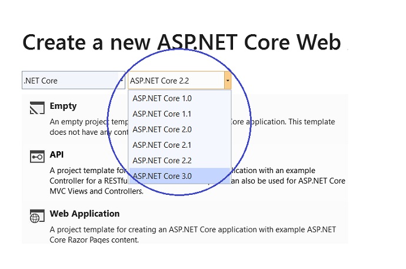This screenshot has width=406, height=269.
Task: Click the Razor Pages description text
Action: tap(192, 235)
